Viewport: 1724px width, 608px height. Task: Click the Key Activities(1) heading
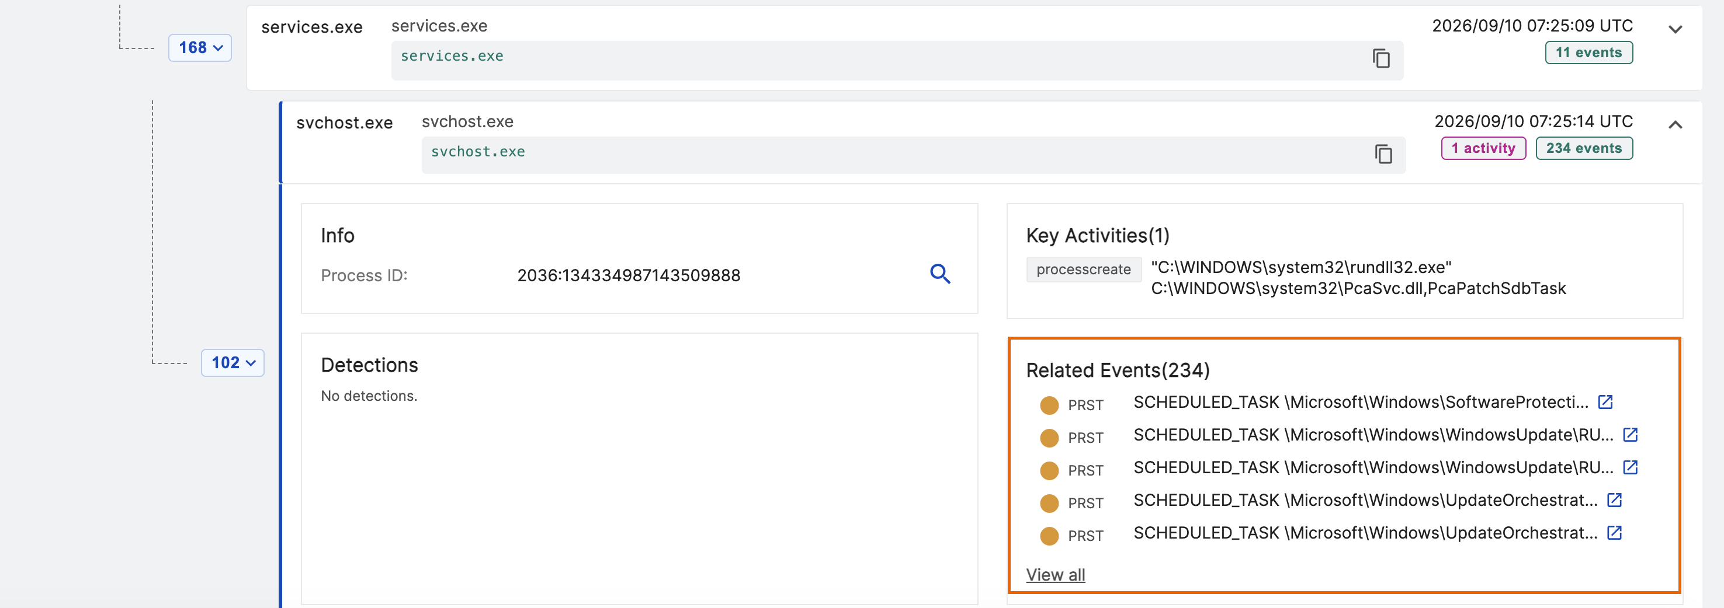(x=1098, y=235)
